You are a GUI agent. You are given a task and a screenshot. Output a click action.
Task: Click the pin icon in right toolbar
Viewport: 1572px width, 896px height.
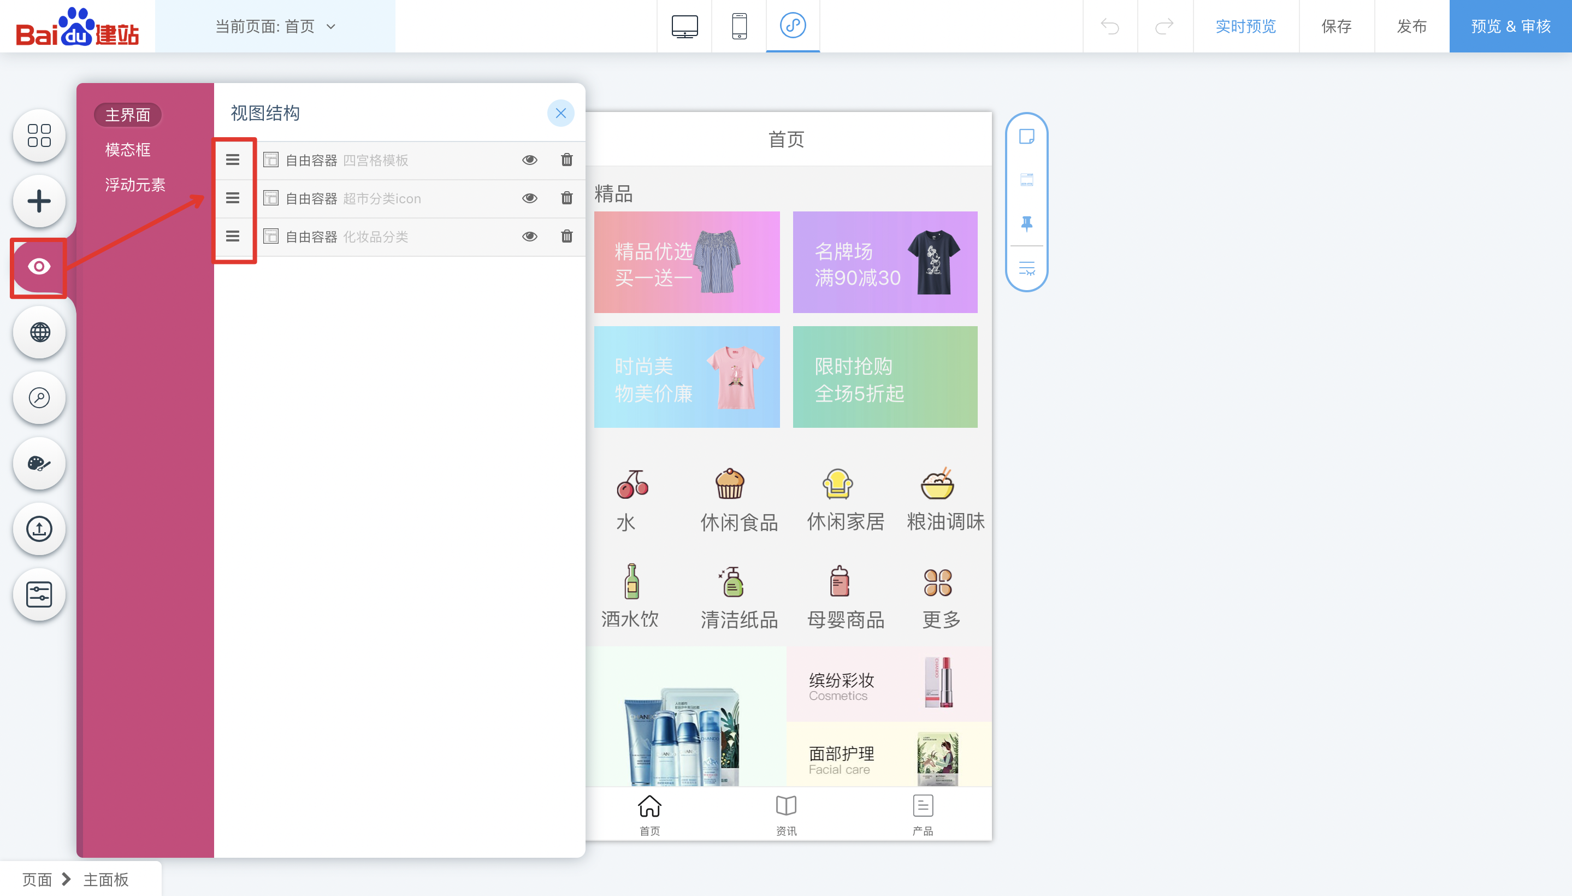coord(1026,223)
